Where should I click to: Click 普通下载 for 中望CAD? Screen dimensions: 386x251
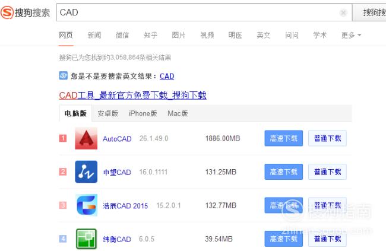click(327, 171)
